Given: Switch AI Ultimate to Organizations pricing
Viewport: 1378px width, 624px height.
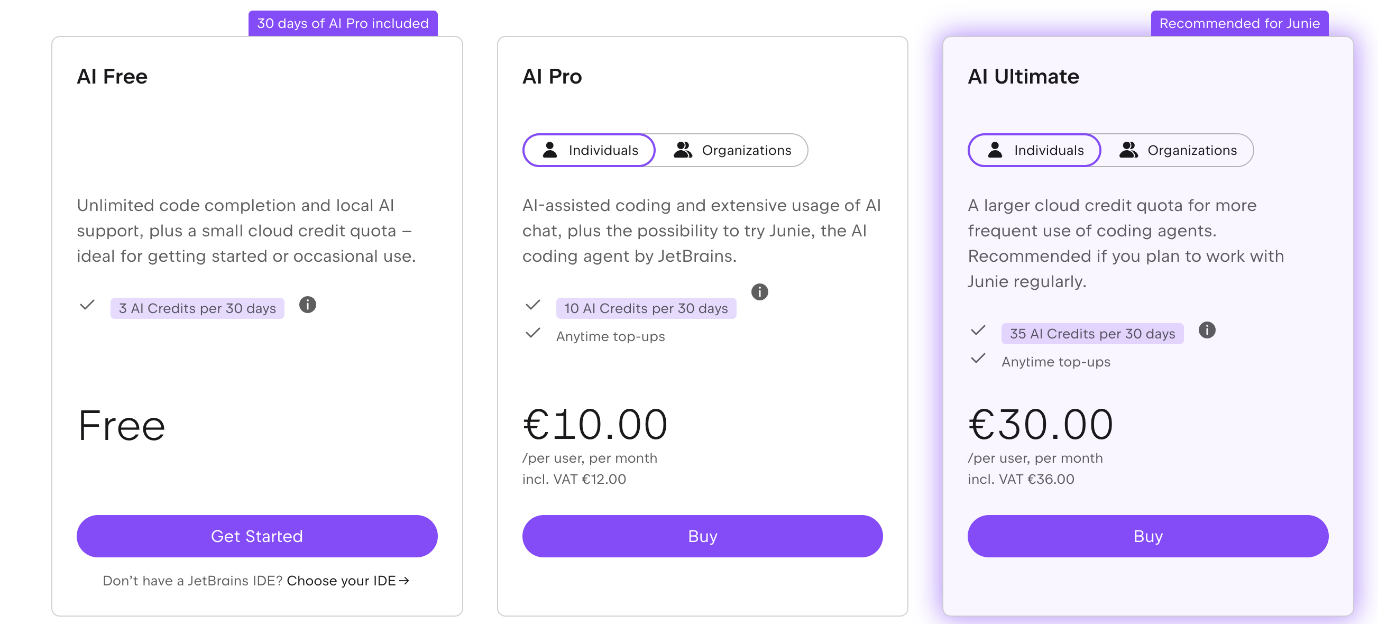Looking at the screenshot, I should pos(1178,150).
